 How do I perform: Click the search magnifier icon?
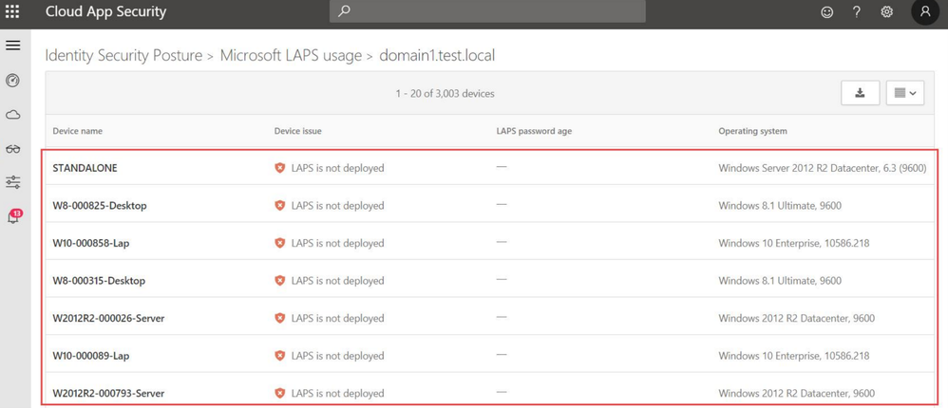tap(344, 10)
